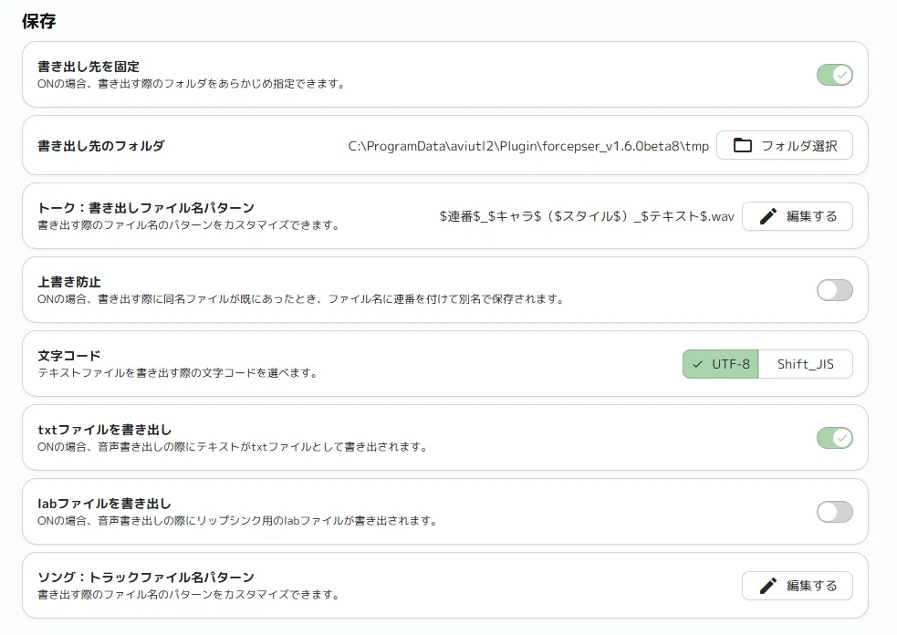Turn off the 書き出し先を固定 toggle

(835, 75)
